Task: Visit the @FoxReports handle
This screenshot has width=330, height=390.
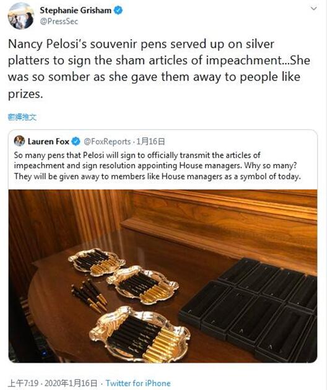Action: (107, 142)
